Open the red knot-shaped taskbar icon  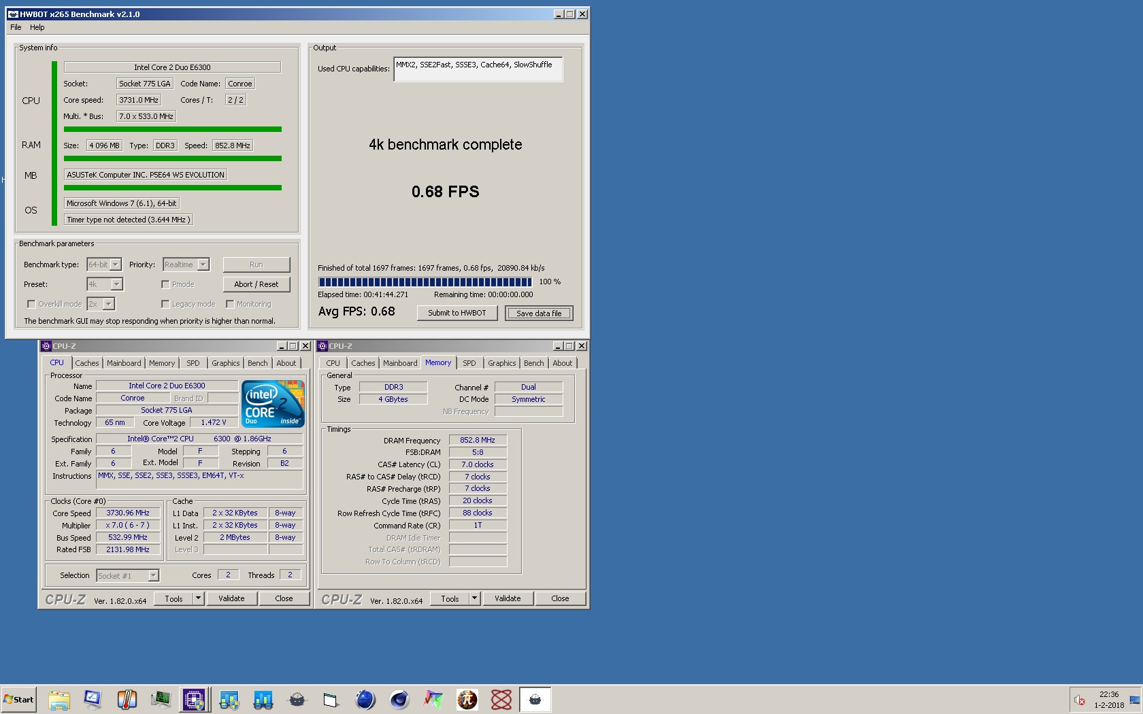coord(501,700)
